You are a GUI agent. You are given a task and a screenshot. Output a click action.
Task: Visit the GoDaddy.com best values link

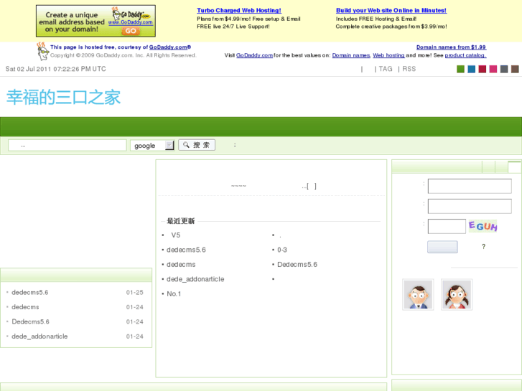pyautogui.click(x=254, y=55)
